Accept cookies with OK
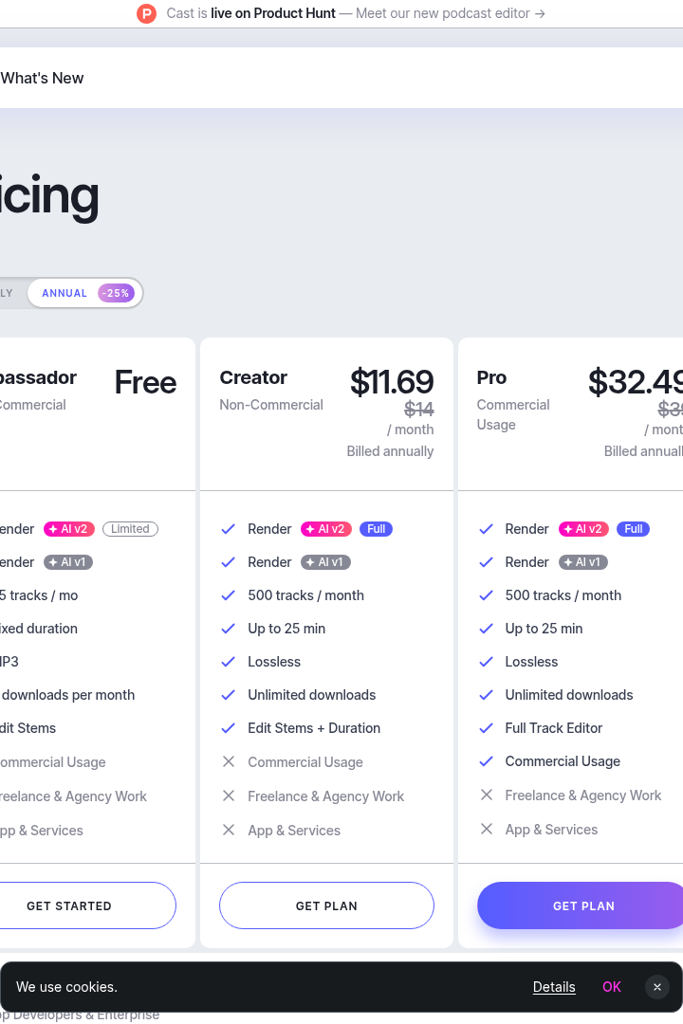 point(612,987)
